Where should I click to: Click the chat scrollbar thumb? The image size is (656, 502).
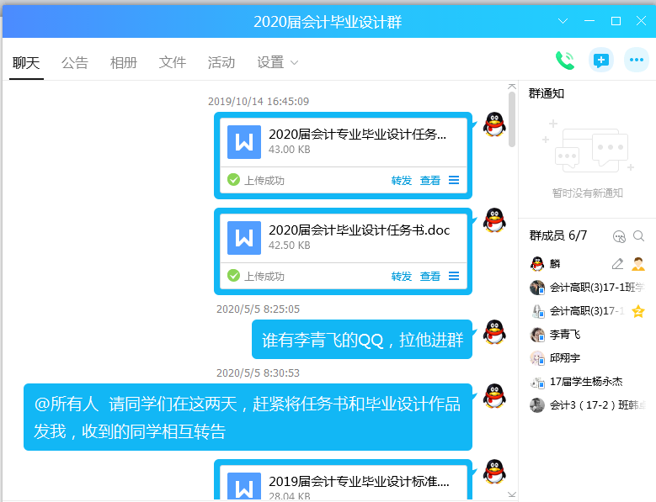pos(512,119)
